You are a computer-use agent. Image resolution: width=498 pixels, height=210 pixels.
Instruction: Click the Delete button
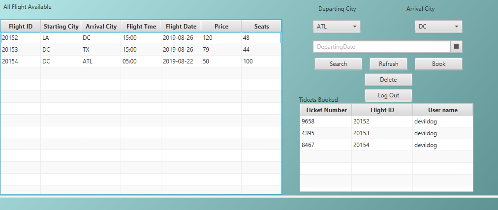(x=388, y=80)
